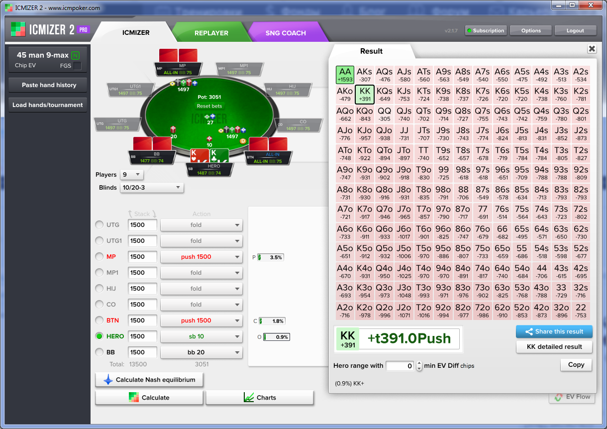Calculate Nash equilibrium
Viewport: 607px width, 429px height.
(x=149, y=380)
